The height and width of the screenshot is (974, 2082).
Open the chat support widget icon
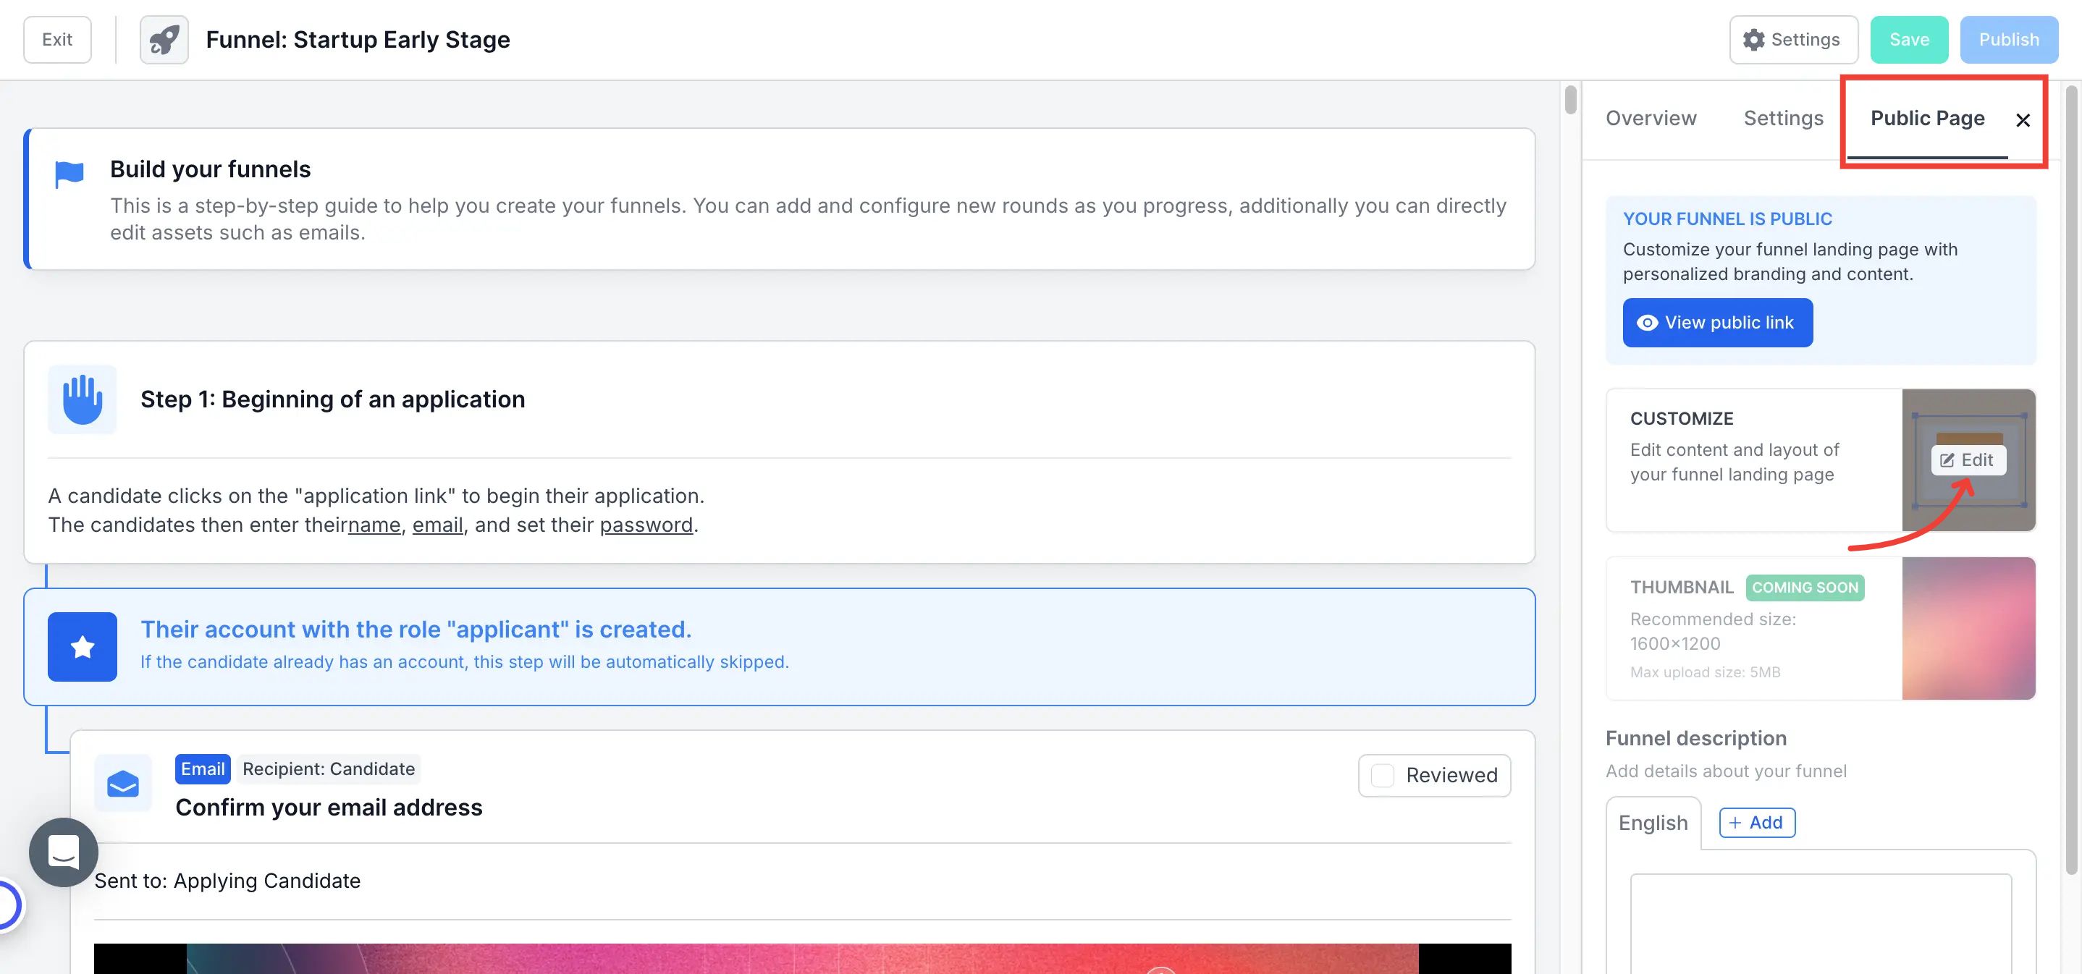point(63,852)
